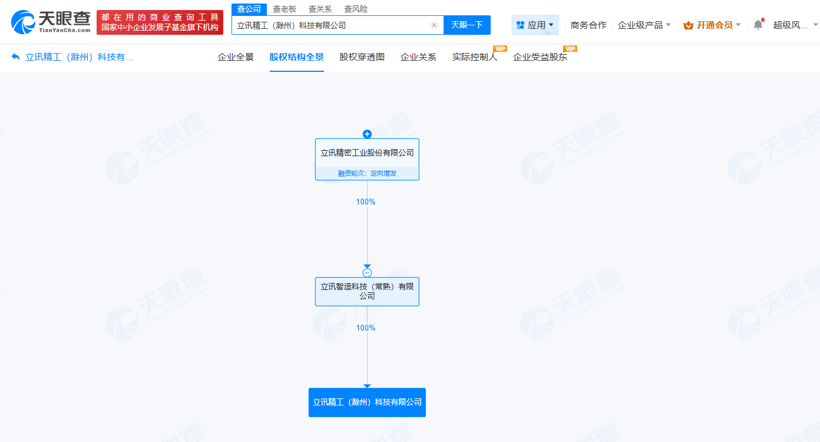Collapse 立讯智造科技（常熟）有限公司 via minus icon
The width and height of the screenshot is (820, 442).
(x=367, y=272)
